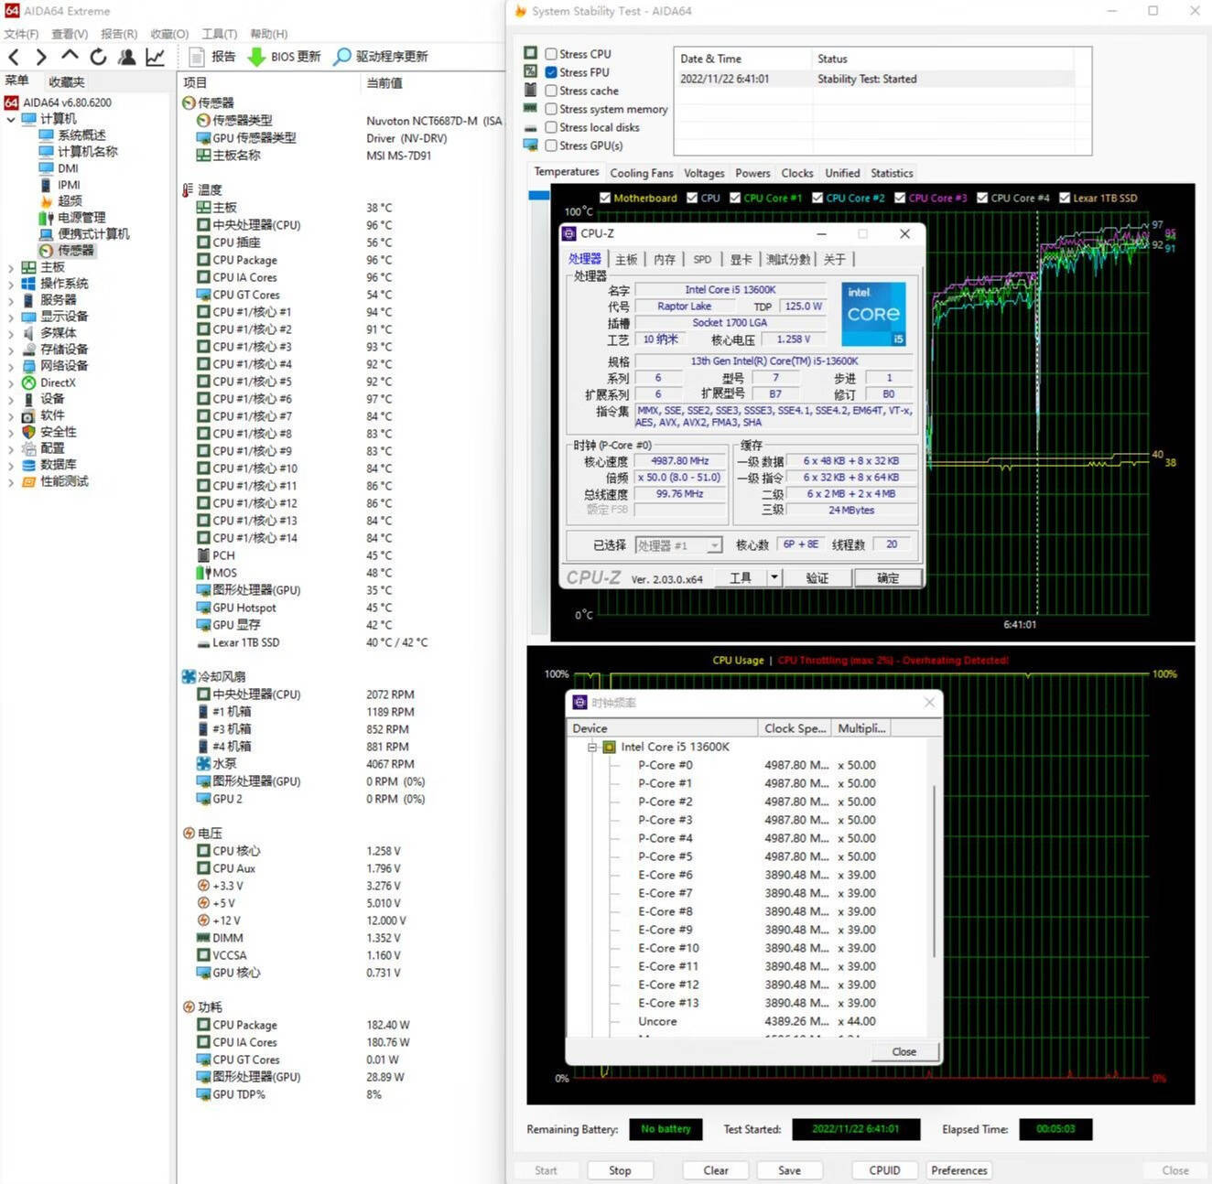
Task: Enable the Stress CPU checkbox
Action: (551, 54)
